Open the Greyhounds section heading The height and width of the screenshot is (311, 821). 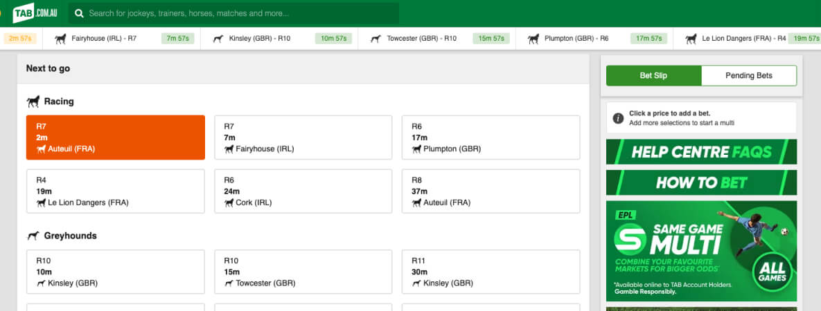click(x=70, y=236)
